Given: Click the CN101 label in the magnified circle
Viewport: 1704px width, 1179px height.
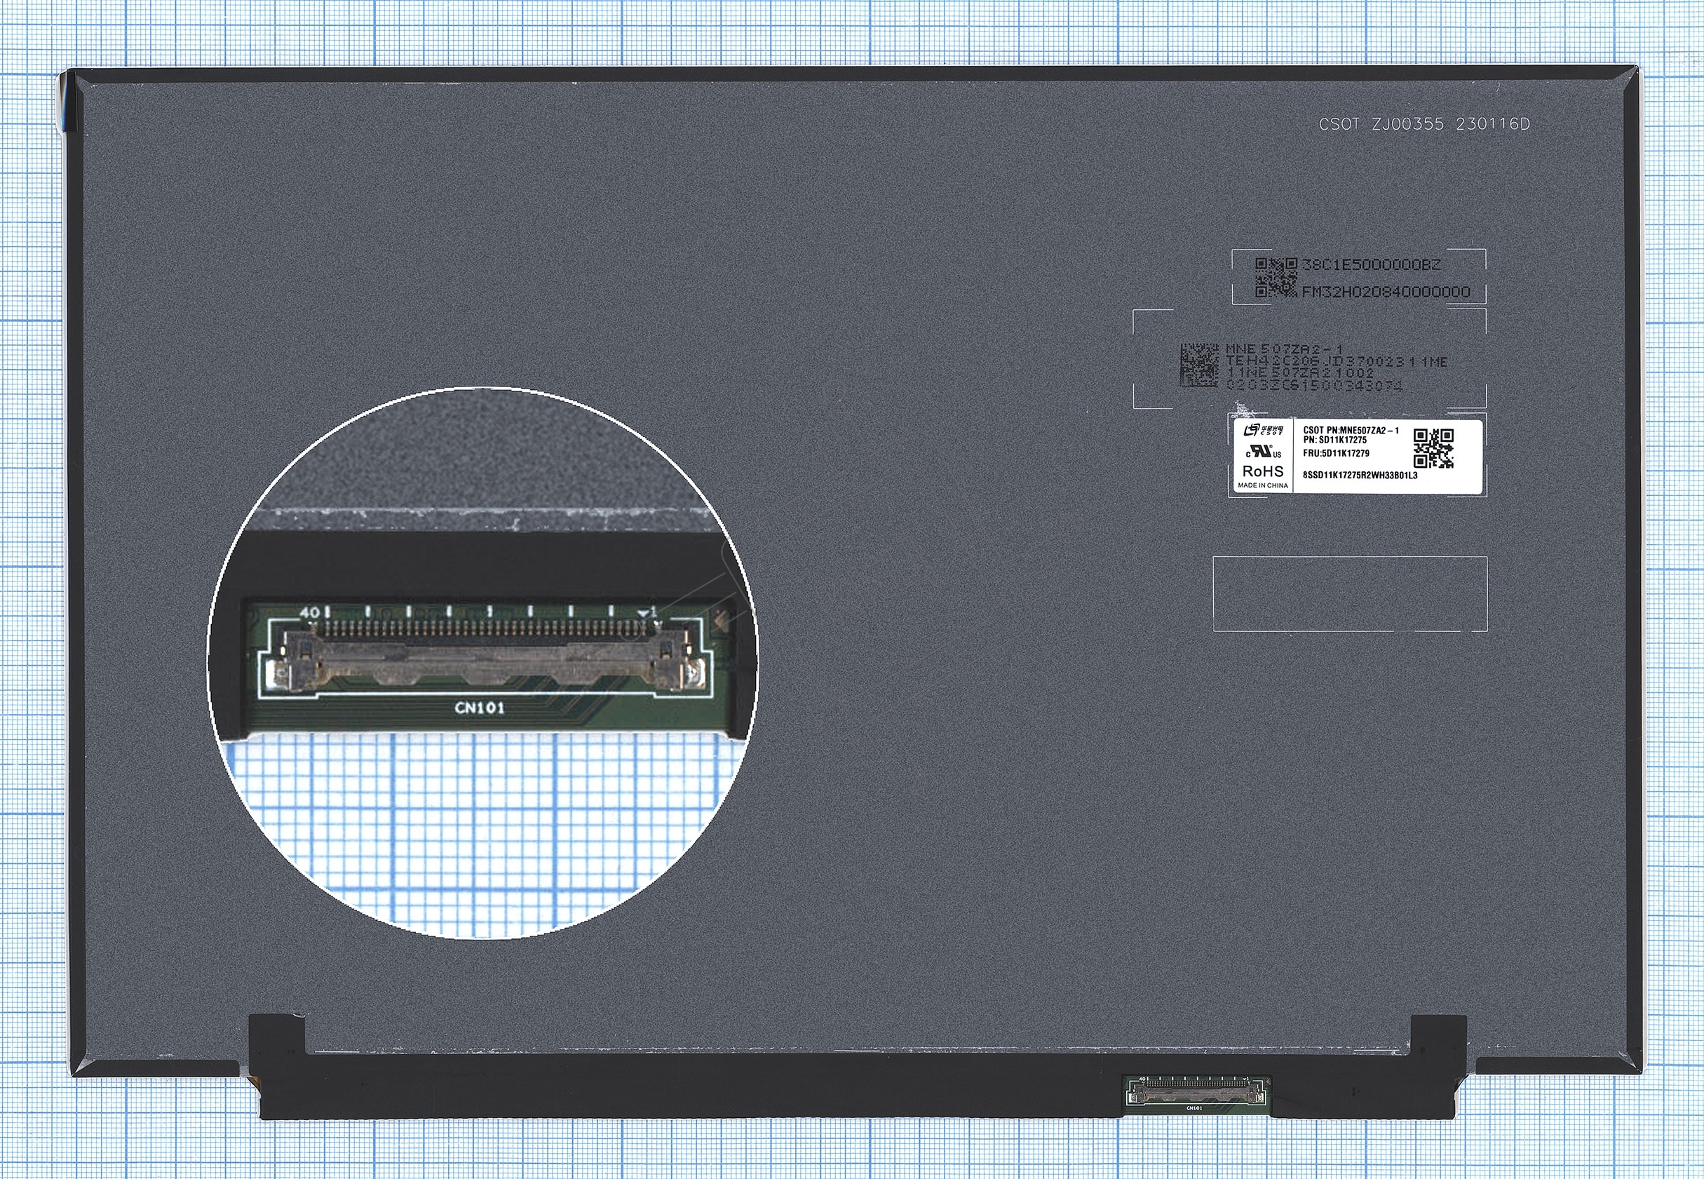Looking at the screenshot, I should tap(480, 708).
